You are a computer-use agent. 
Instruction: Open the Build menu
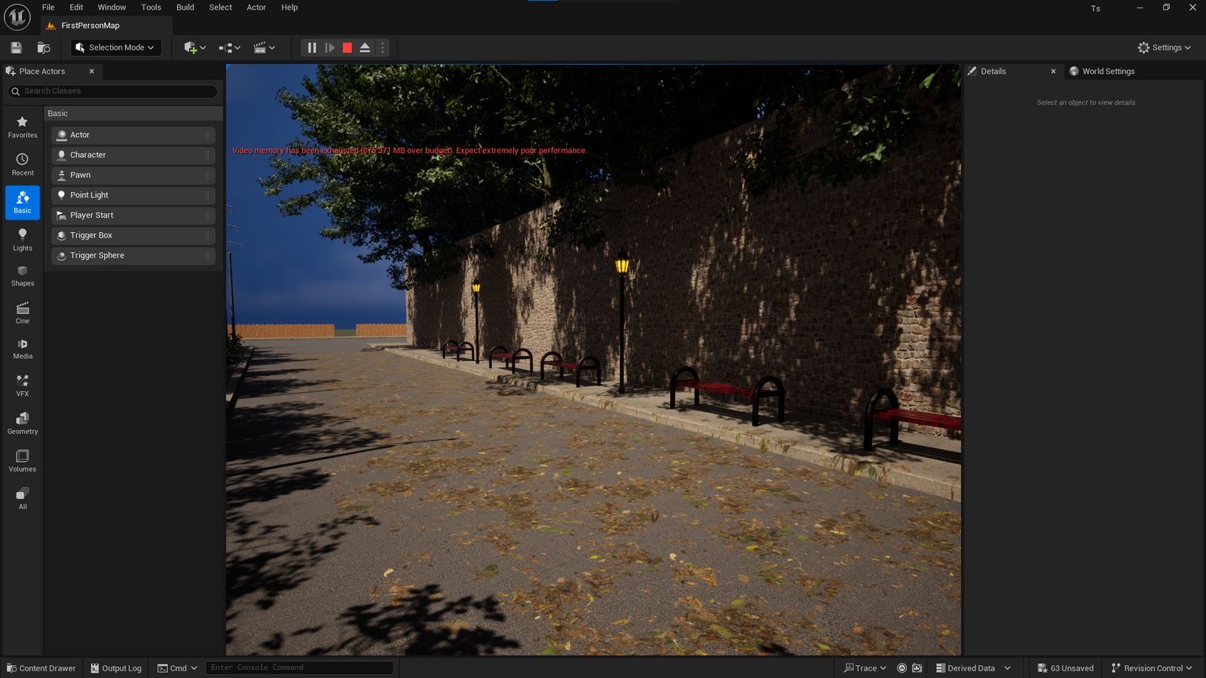pyautogui.click(x=185, y=8)
